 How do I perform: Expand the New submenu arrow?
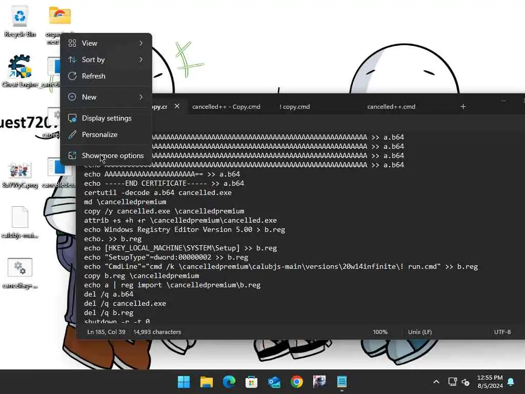click(x=141, y=97)
